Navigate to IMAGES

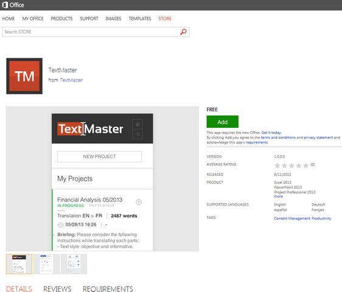point(113,18)
